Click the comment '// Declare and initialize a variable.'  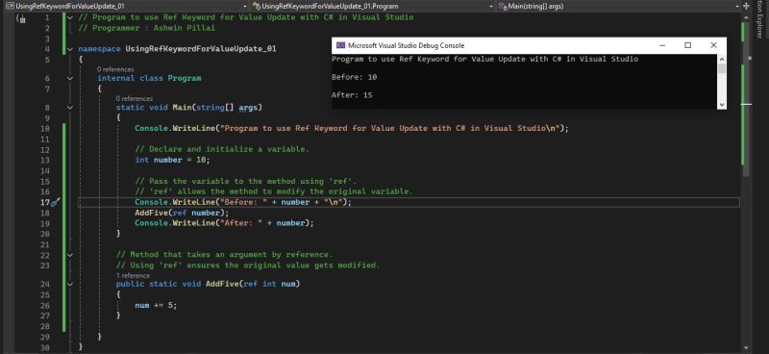point(222,149)
